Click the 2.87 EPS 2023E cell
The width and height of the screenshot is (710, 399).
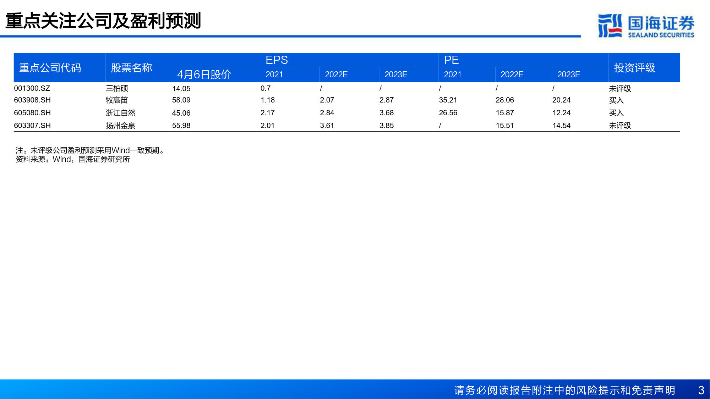(x=387, y=100)
